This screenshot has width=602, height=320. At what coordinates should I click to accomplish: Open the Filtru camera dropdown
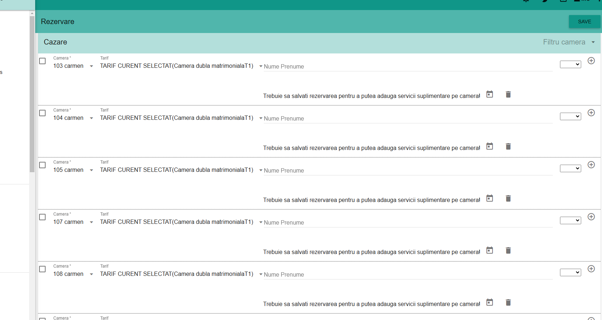click(569, 42)
